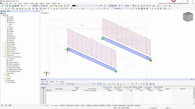Collapse the Basic Objects tree folder

pos(3,17)
